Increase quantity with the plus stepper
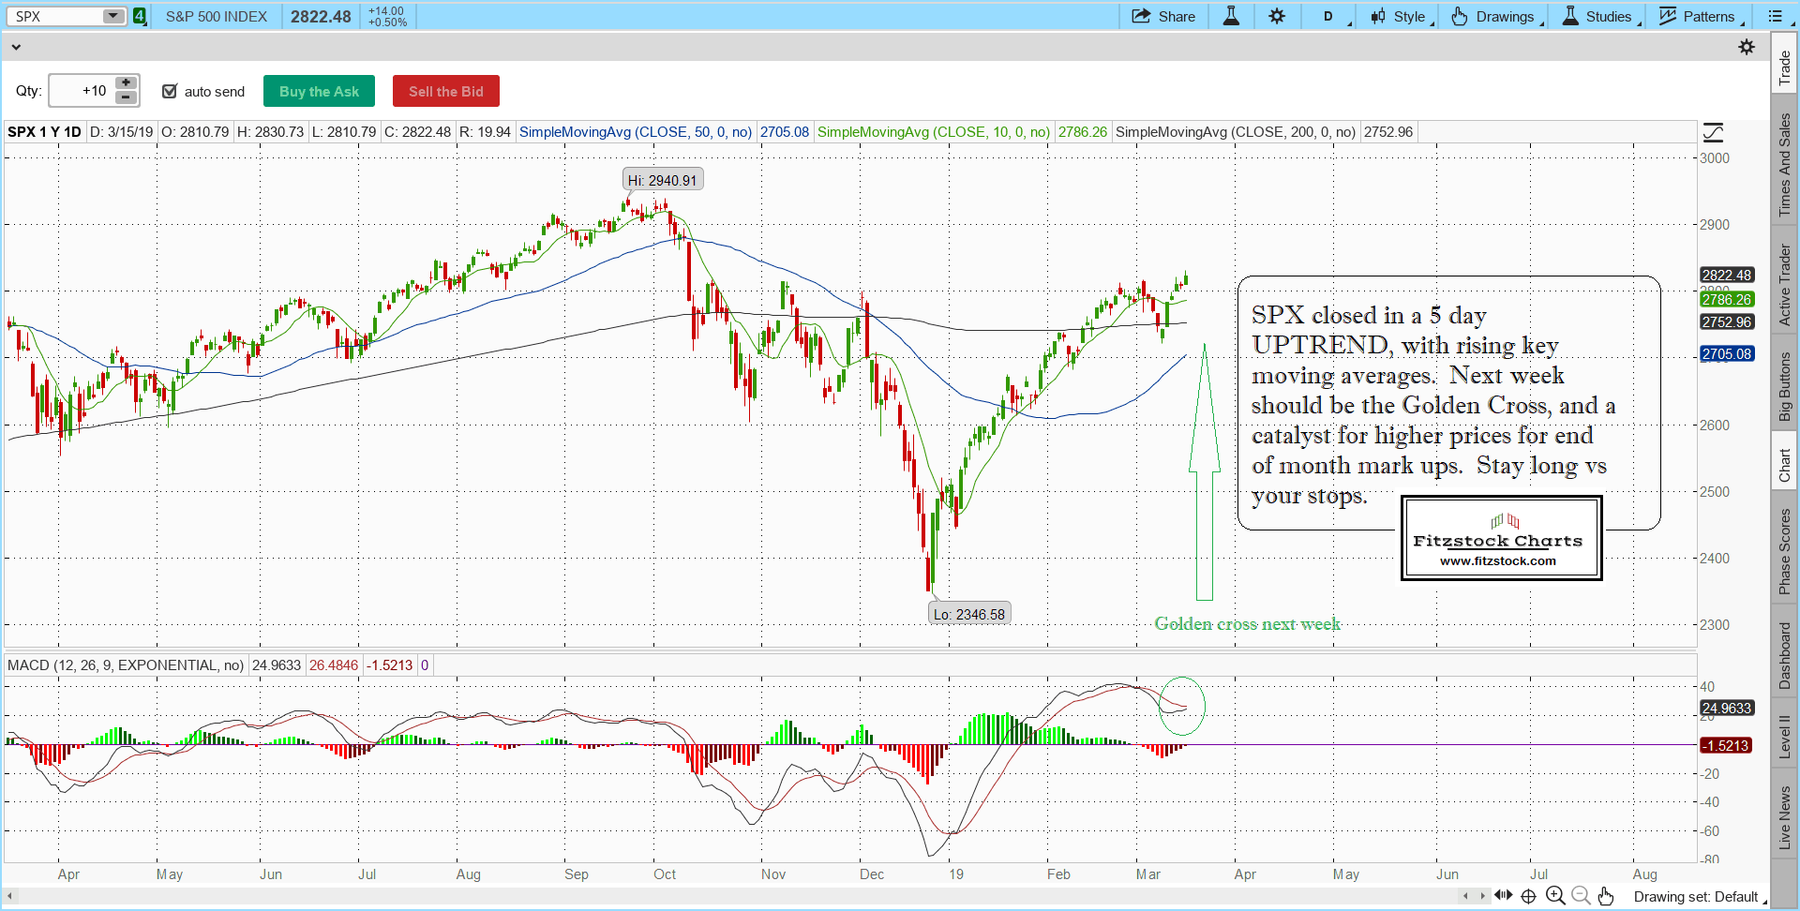This screenshot has height=911, width=1800. (x=126, y=83)
